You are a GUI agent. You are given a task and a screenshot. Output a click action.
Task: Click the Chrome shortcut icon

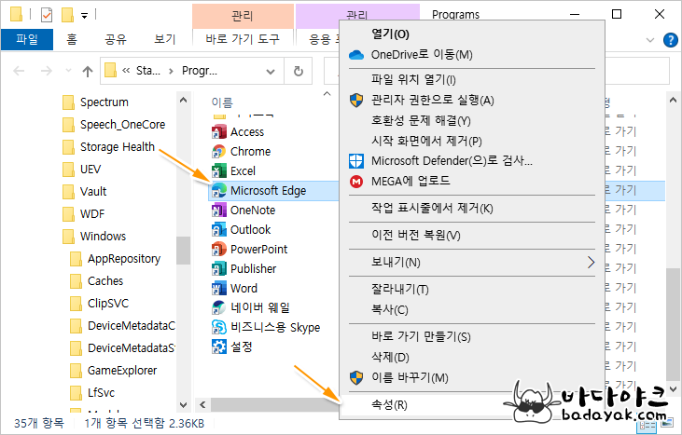coord(218,151)
